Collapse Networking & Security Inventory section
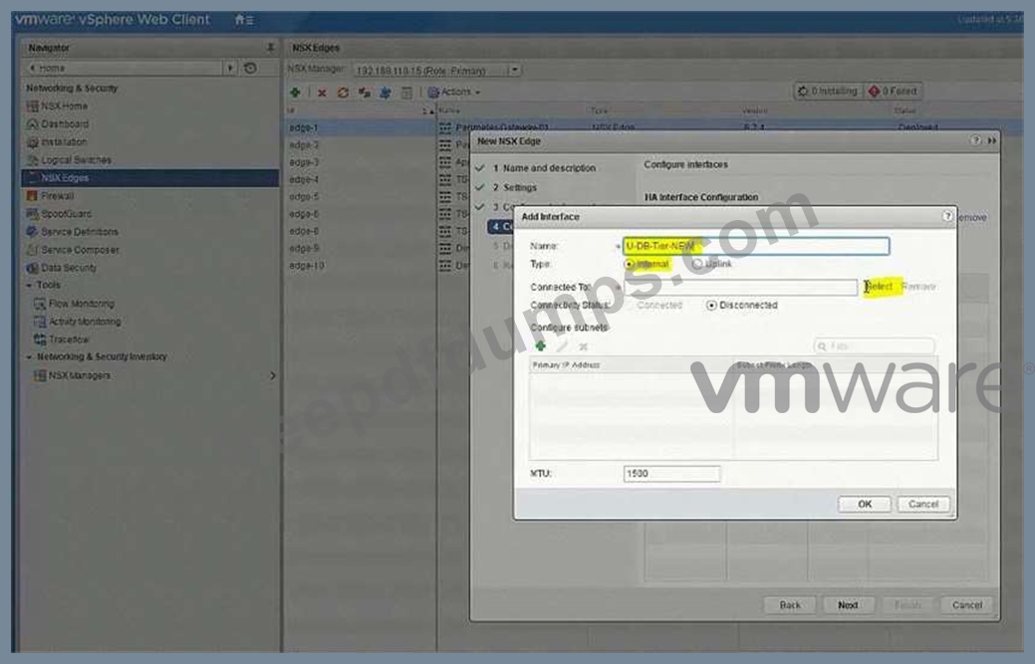The width and height of the screenshot is (1035, 664). coord(29,356)
